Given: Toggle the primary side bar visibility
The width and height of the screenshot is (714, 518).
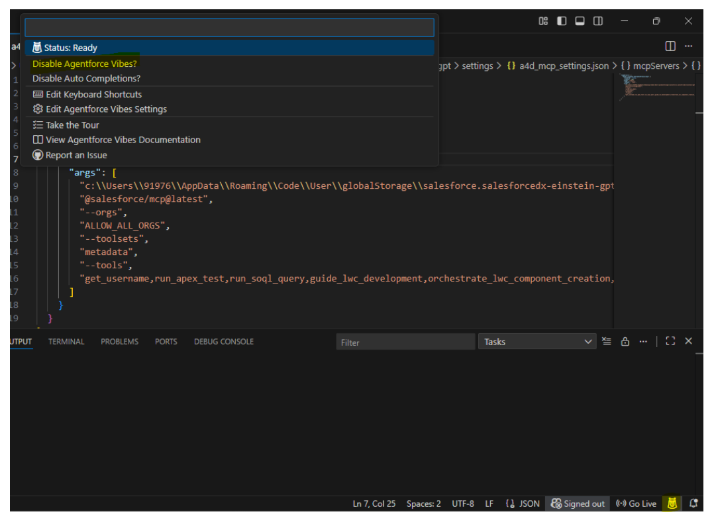Looking at the screenshot, I should click(562, 21).
